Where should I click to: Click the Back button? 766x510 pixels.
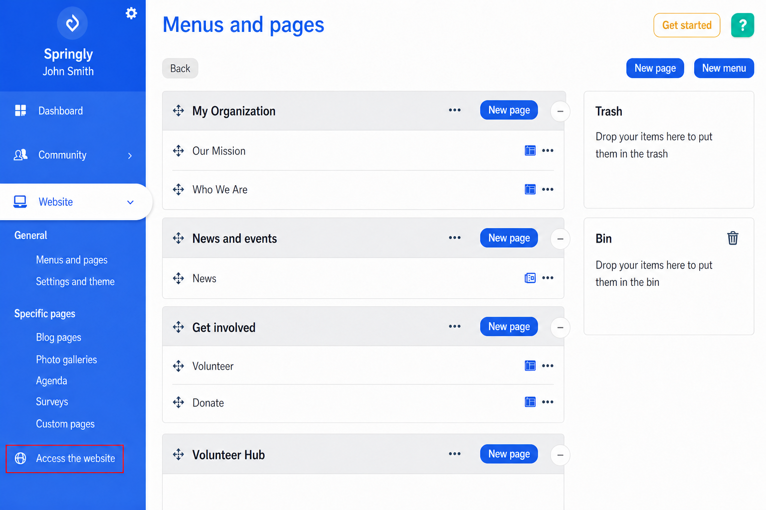pos(180,68)
